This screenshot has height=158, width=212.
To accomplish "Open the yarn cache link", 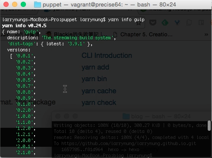I will [x=99, y=91].
